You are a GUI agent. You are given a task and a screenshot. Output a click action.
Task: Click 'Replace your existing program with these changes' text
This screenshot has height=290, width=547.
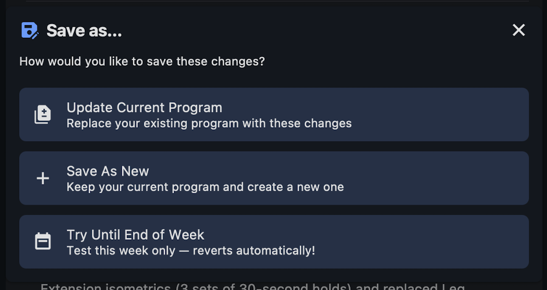tap(209, 124)
